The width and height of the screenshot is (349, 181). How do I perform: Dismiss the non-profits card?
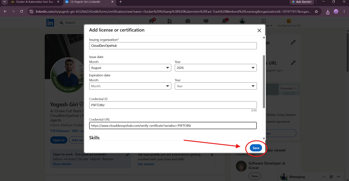pyautogui.click(x=212, y=155)
